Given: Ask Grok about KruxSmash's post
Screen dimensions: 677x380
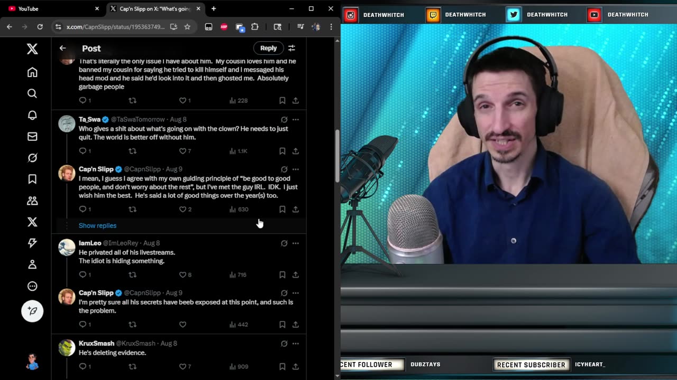Looking at the screenshot, I should (284, 344).
